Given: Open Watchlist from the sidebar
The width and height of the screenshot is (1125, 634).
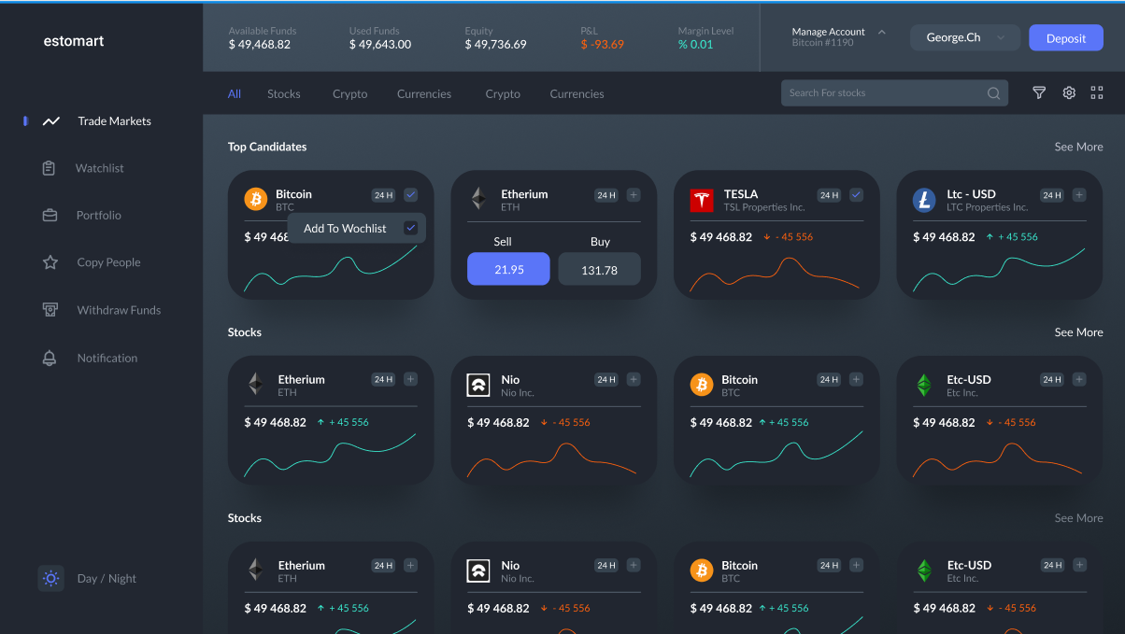Looking at the screenshot, I should (x=99, y=168).
